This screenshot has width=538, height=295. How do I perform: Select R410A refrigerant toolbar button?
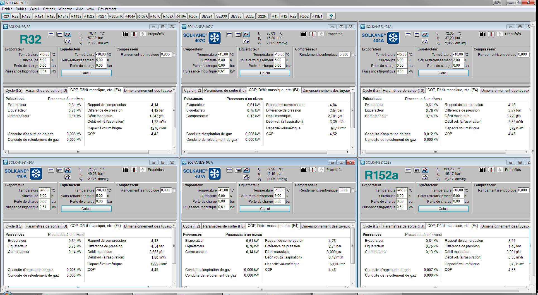[x=181, y=16]
